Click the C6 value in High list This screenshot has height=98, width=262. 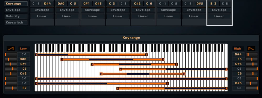click(239, 73)
